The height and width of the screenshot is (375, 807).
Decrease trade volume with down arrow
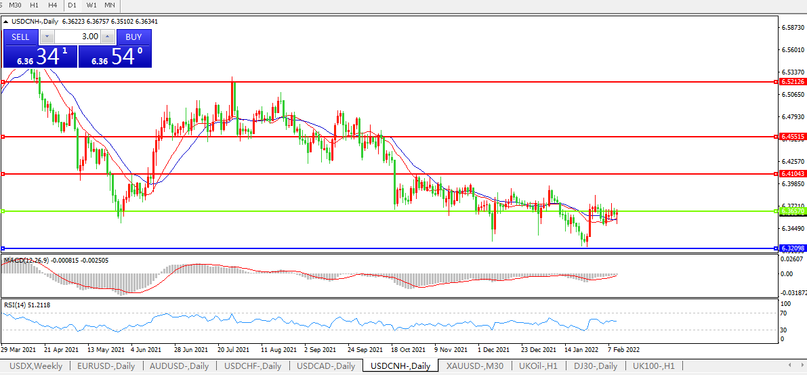pyautogui.click(x=47, y=37)
